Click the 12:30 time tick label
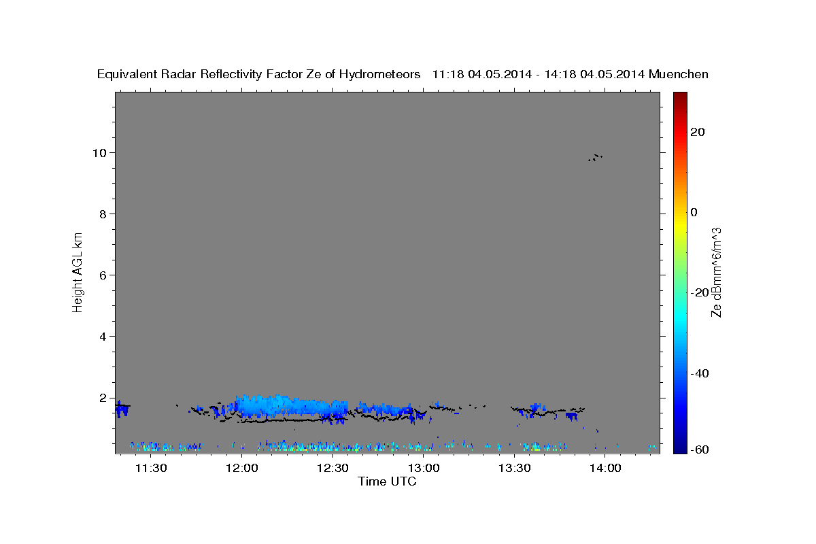 tap(333, 468)
